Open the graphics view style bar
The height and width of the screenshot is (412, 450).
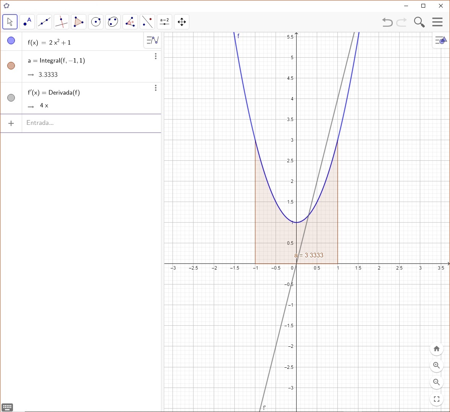pyautogui.click(x=441, y=40)
